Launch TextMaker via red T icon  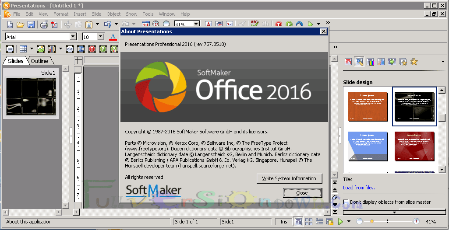[x=278, y=24]
